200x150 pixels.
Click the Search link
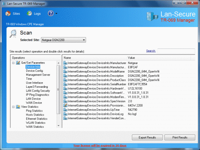151,51
